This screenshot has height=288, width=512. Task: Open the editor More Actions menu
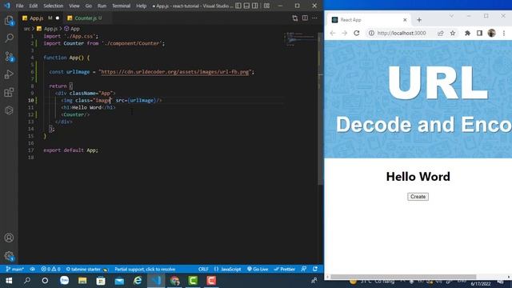coord(314,18)
